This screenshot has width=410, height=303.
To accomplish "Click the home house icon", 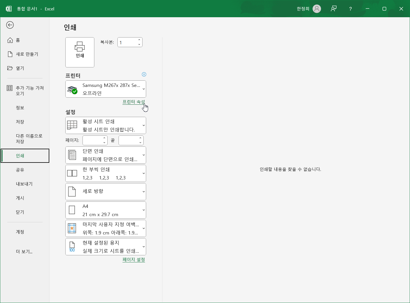I will [x=10, y=40].
